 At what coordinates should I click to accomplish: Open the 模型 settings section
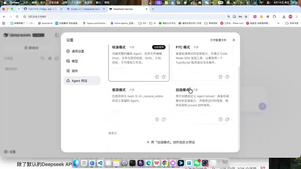[82, 61]
